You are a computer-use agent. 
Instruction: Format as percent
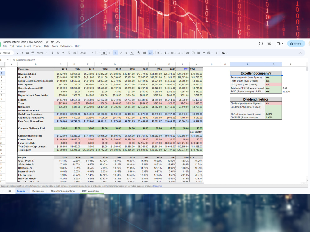(58, 53)
